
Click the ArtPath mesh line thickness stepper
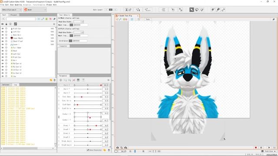click(x=79, y=32)
